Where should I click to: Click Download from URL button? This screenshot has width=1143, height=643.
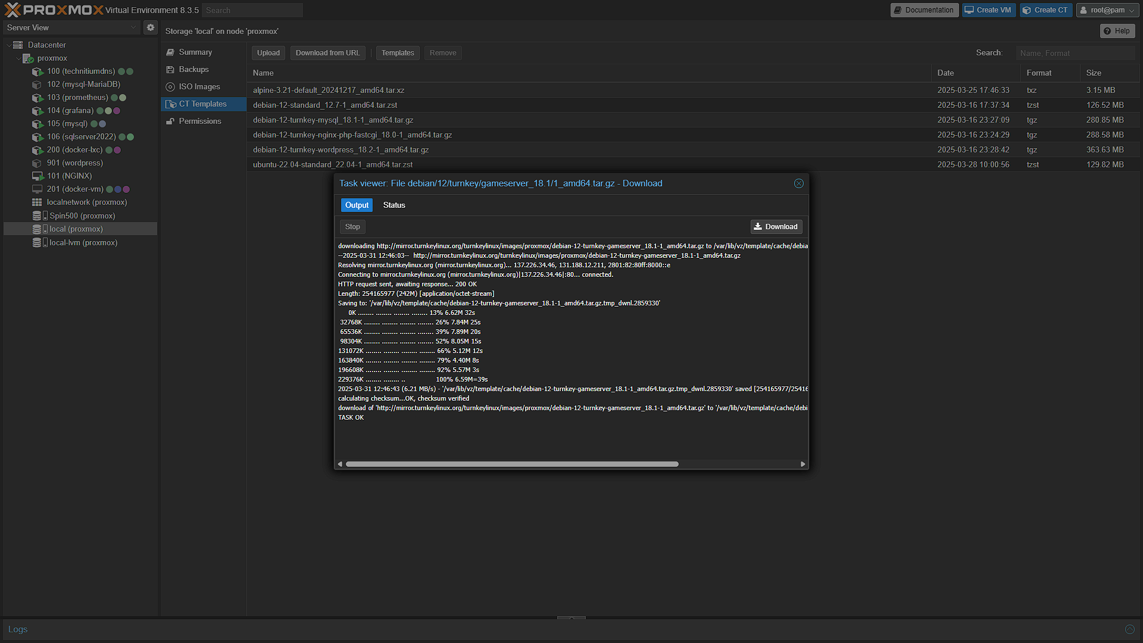327,53
